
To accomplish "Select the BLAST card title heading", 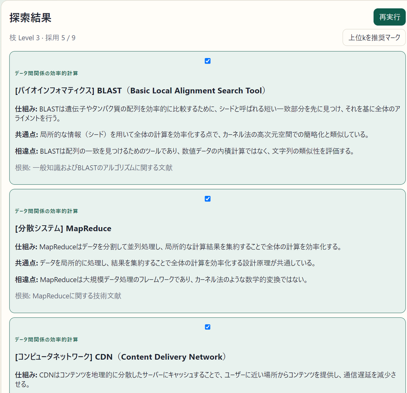I will pos(140,91).
